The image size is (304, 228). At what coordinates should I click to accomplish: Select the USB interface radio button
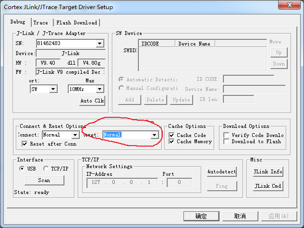[x=22, y=169]
